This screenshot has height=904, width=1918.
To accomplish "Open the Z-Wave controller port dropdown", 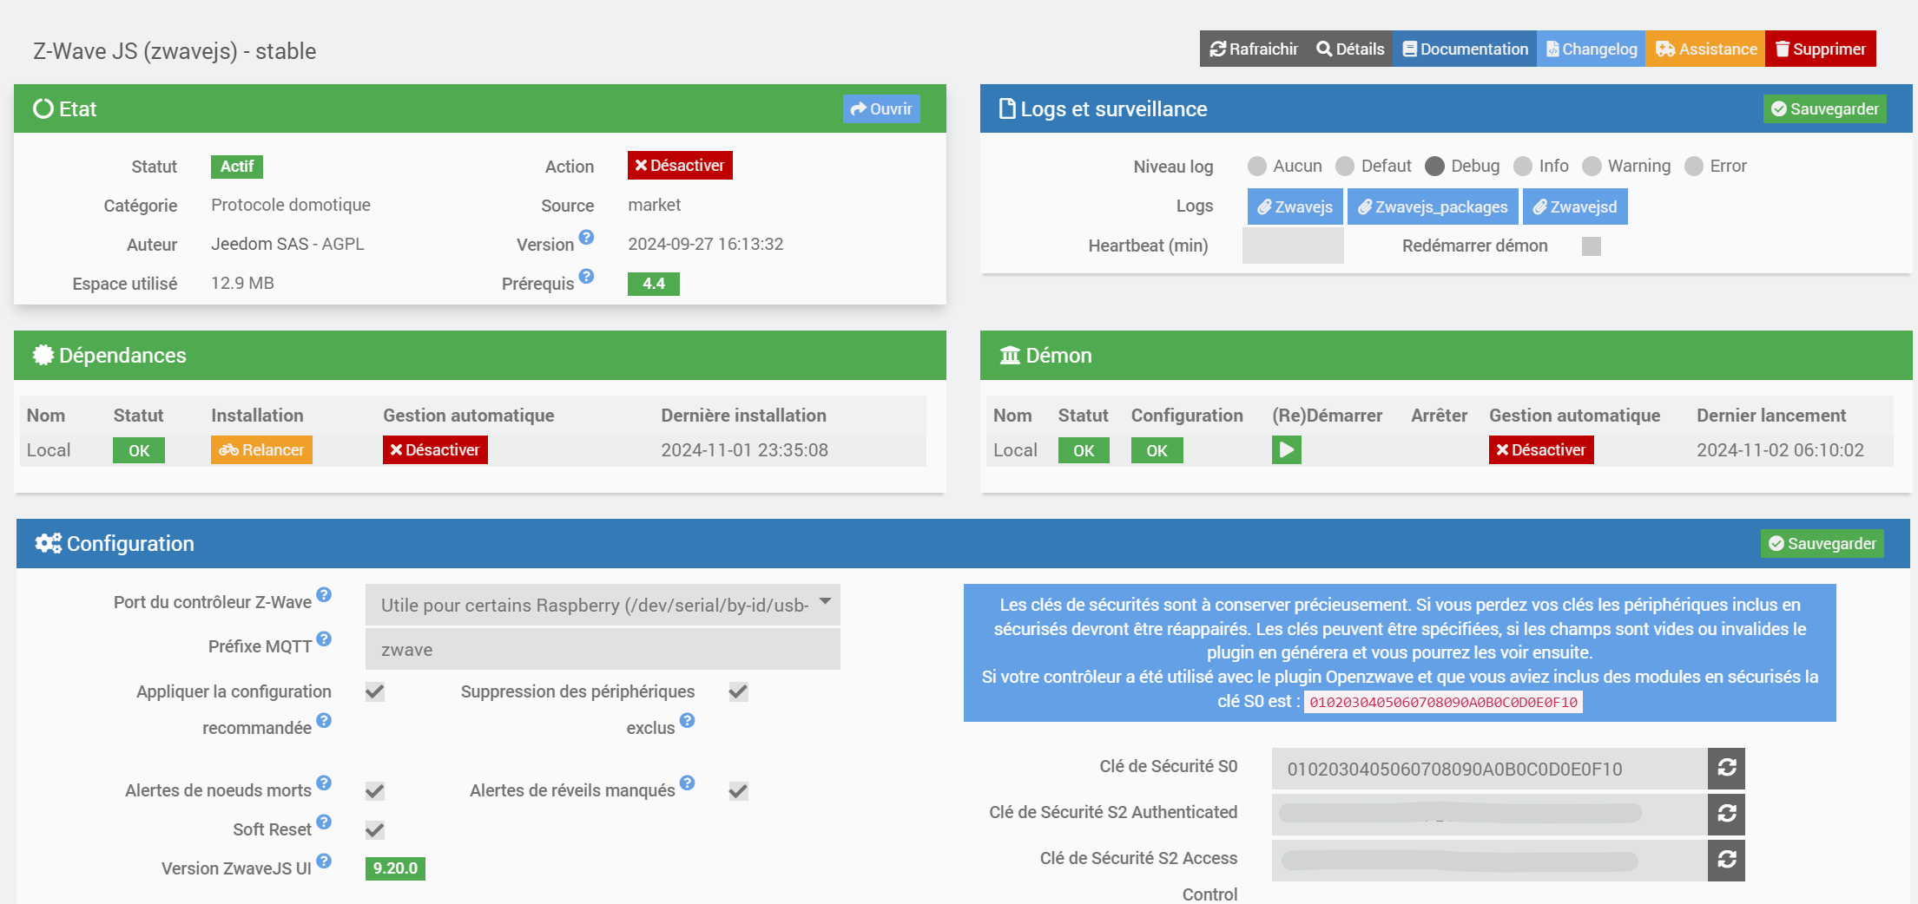I will pyautogui.click(x=603, y=605).
